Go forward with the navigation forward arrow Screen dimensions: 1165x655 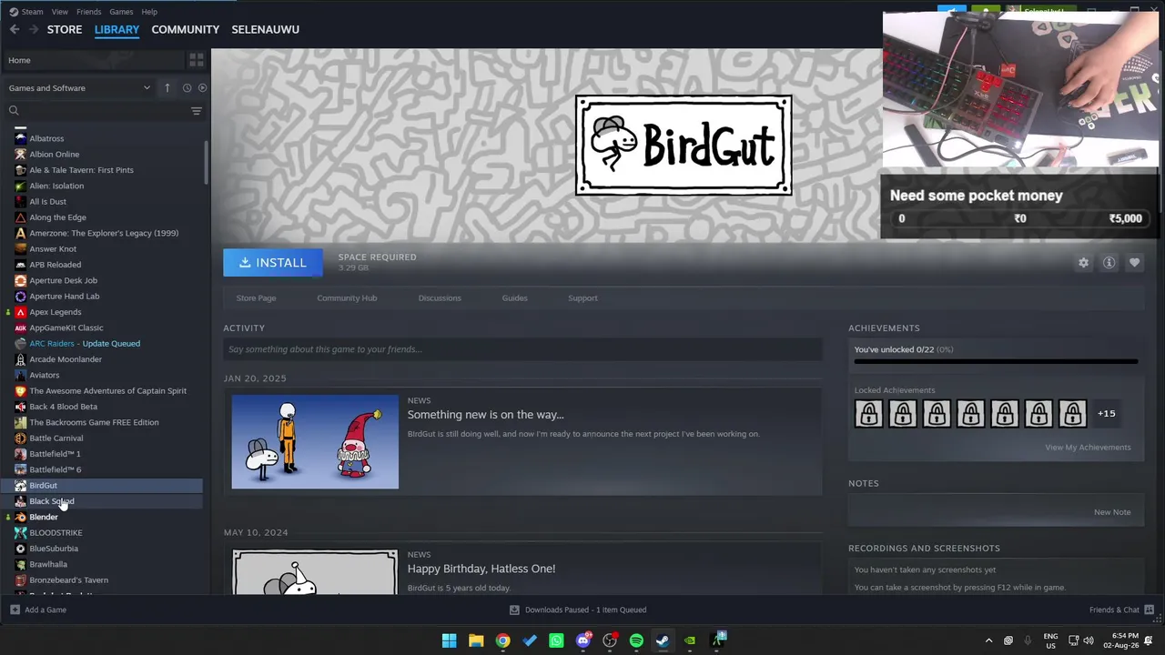click(34, 29)
